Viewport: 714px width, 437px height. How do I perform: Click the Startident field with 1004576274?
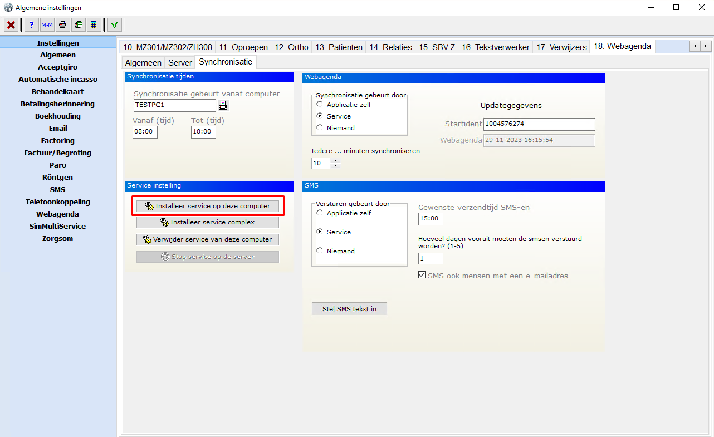(539, 124)
